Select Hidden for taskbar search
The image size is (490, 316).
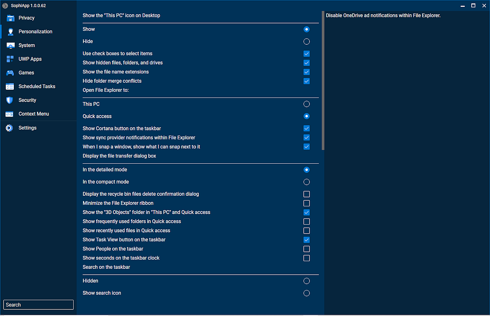[307, 281]
